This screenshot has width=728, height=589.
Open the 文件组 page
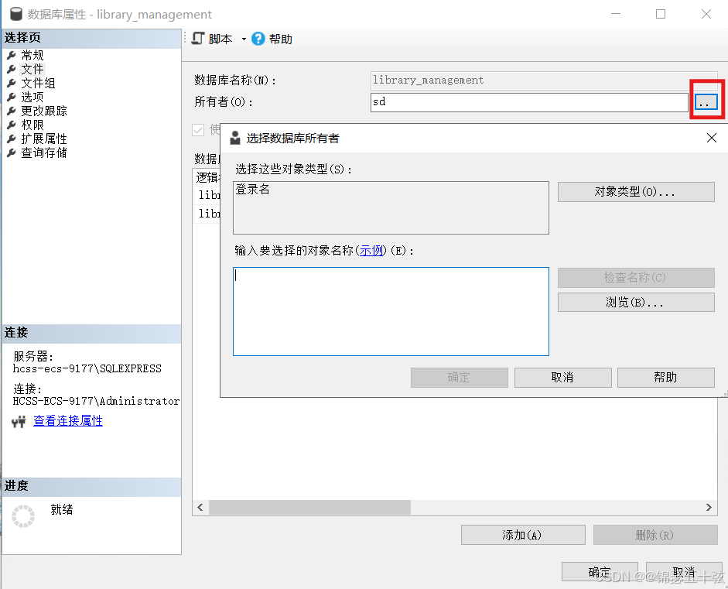pos(38,83)
